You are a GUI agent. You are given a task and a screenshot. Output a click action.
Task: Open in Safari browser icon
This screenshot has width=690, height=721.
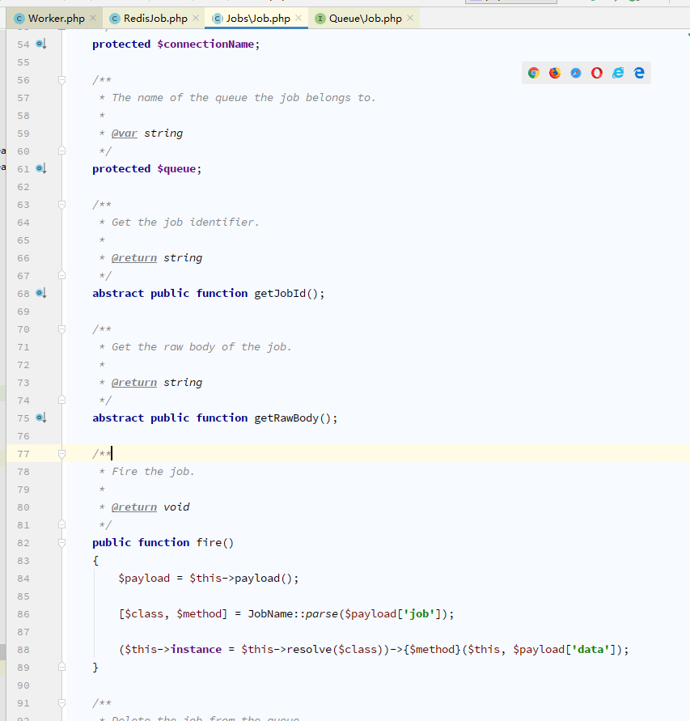pos(576,73)
